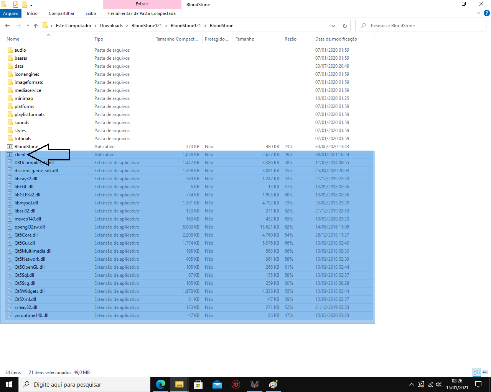Open Quick Access Toolbar customize dropdown
Screen dimensions: 491x392
tap(31, 5)
